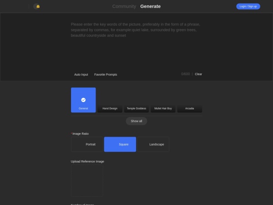Set image ratio to Square
The image size is (273, 205).
(120, 144)
